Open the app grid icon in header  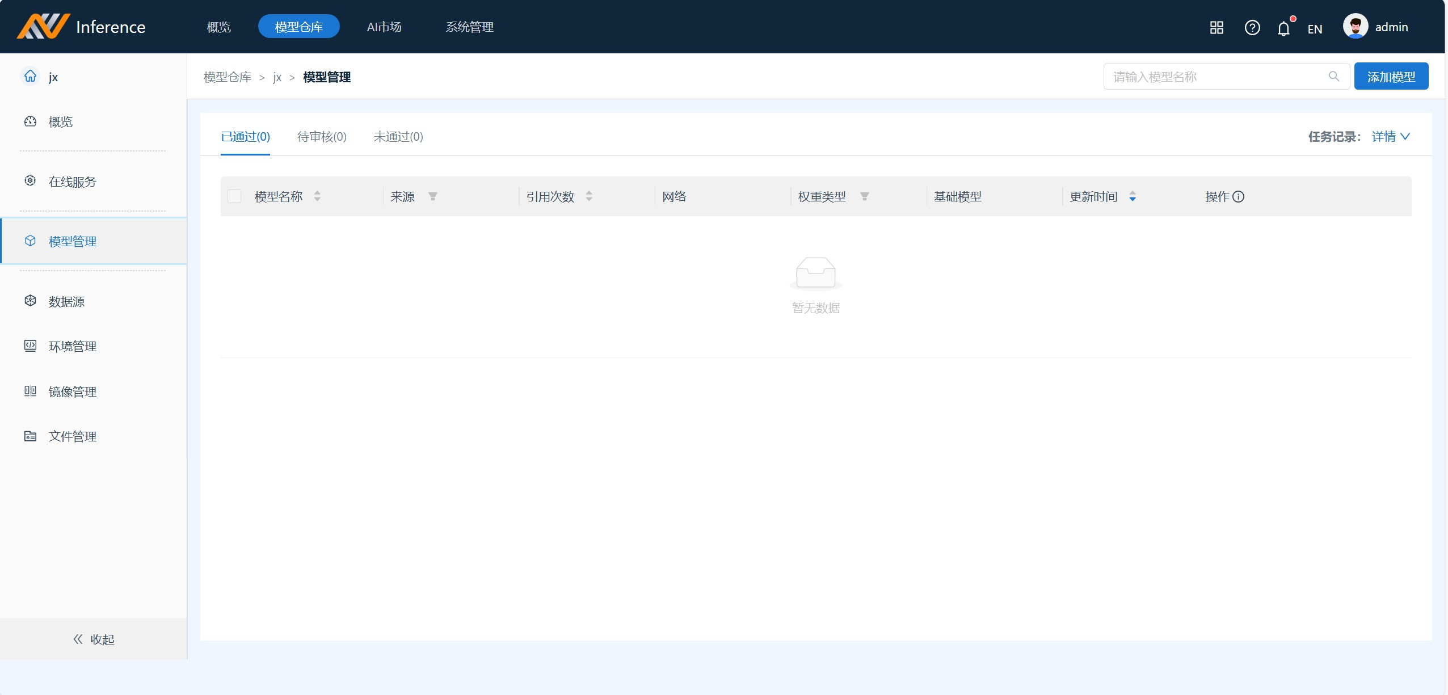tap(1217, 28)
